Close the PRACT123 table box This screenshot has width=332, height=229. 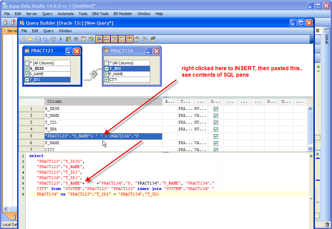(x=77, y=51)
